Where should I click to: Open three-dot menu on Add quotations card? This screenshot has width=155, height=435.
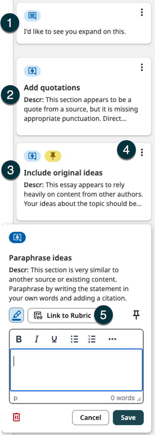pos(142,67)
